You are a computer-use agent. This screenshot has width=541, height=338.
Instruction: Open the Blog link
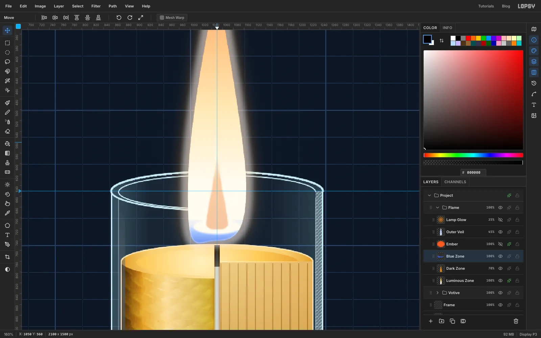click(x=506, y=6)
